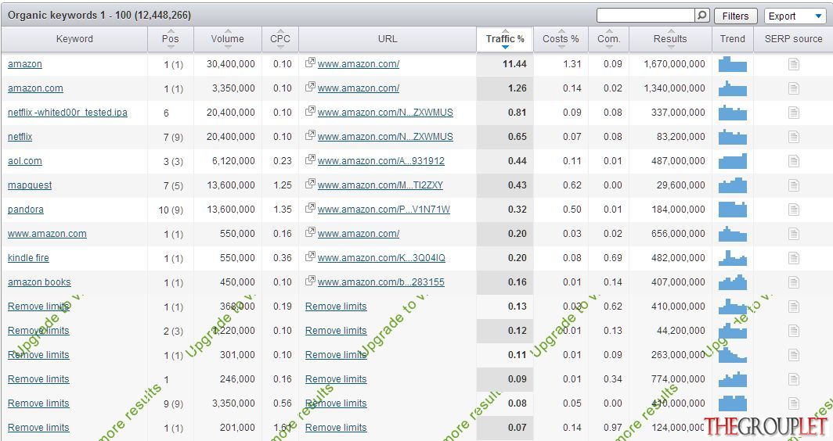The width and height of the screenshot is (833, 441).
Task: Click external link icon beside kindle fire URL
Action: 310,256
